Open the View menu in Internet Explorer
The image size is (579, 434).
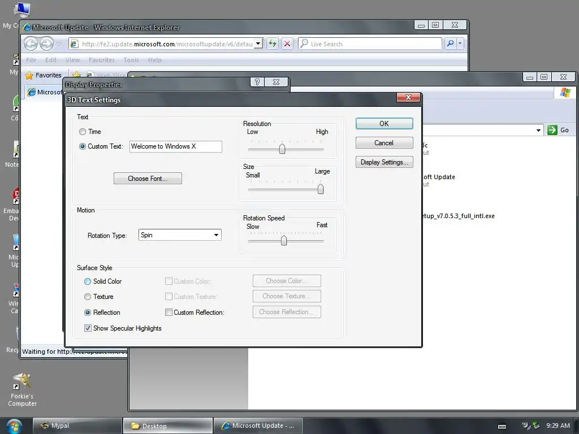click(72, 60)
